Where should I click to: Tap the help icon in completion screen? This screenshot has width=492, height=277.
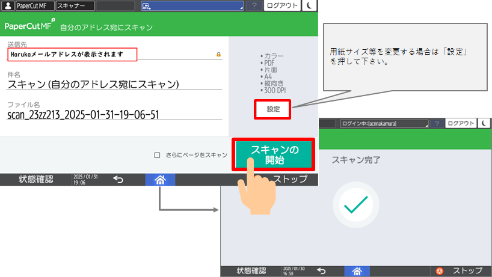tap(437, 123)
